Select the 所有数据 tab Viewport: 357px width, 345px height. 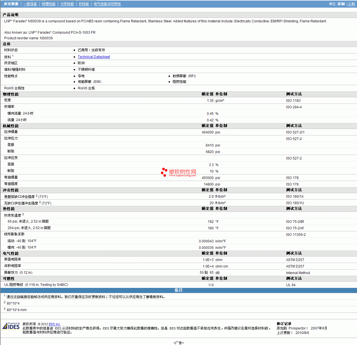pyautogui.click(x=11, y=4)
